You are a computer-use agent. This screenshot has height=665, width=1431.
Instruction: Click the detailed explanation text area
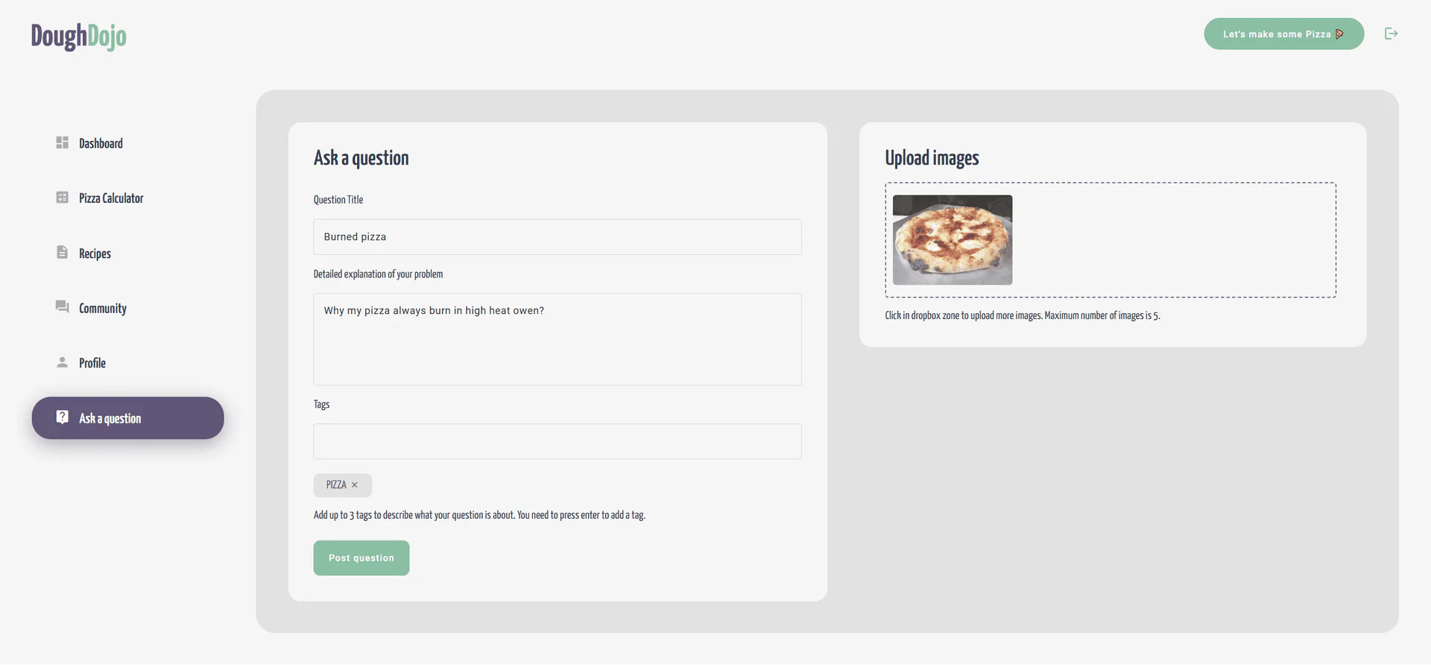pyautogui.click(x=557, y=339)
